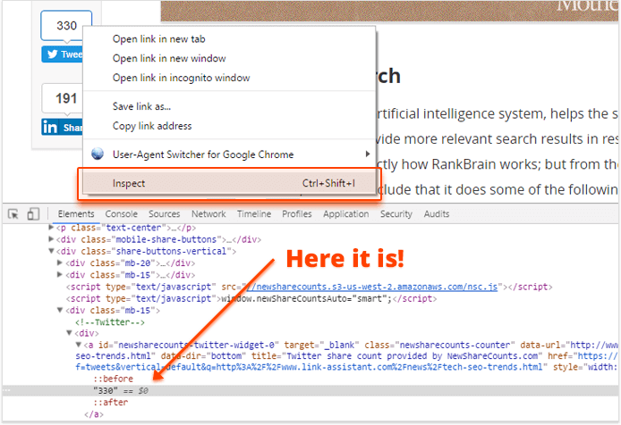Click the Twitter Tweet button

[62, 54]
